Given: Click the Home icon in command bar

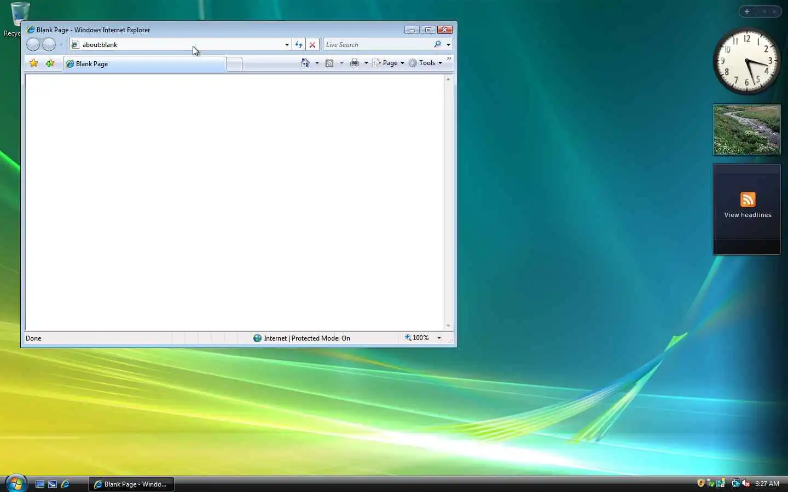Looking at the screenshot, I should [x=305, y=63].
